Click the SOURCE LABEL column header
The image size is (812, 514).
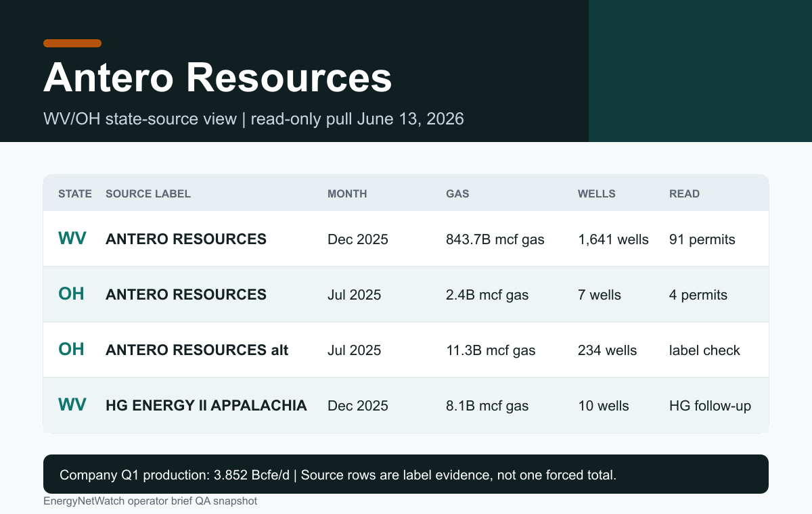(148, 193)
